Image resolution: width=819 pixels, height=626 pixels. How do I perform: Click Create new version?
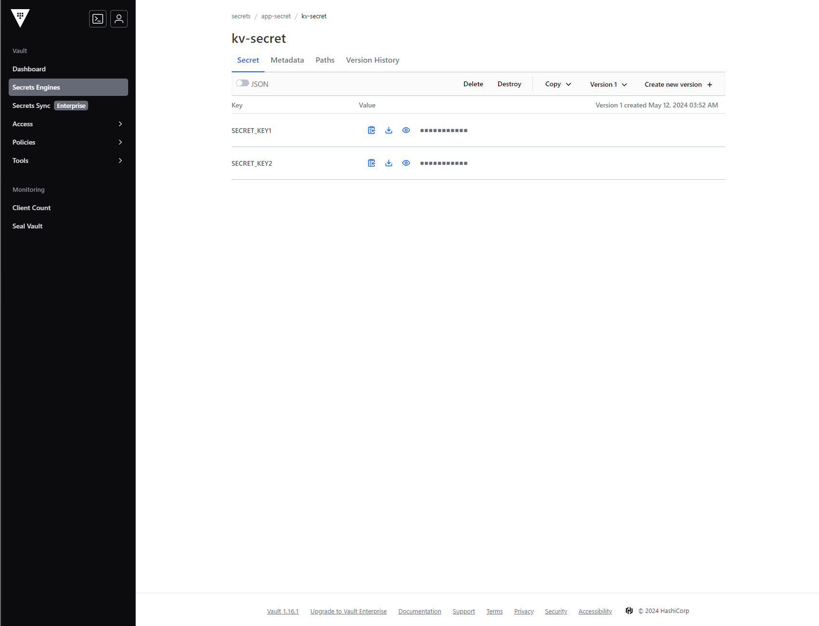678,84
